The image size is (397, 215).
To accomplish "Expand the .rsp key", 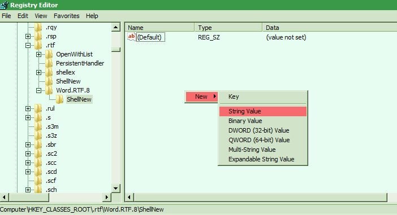I will coord(28,36).
